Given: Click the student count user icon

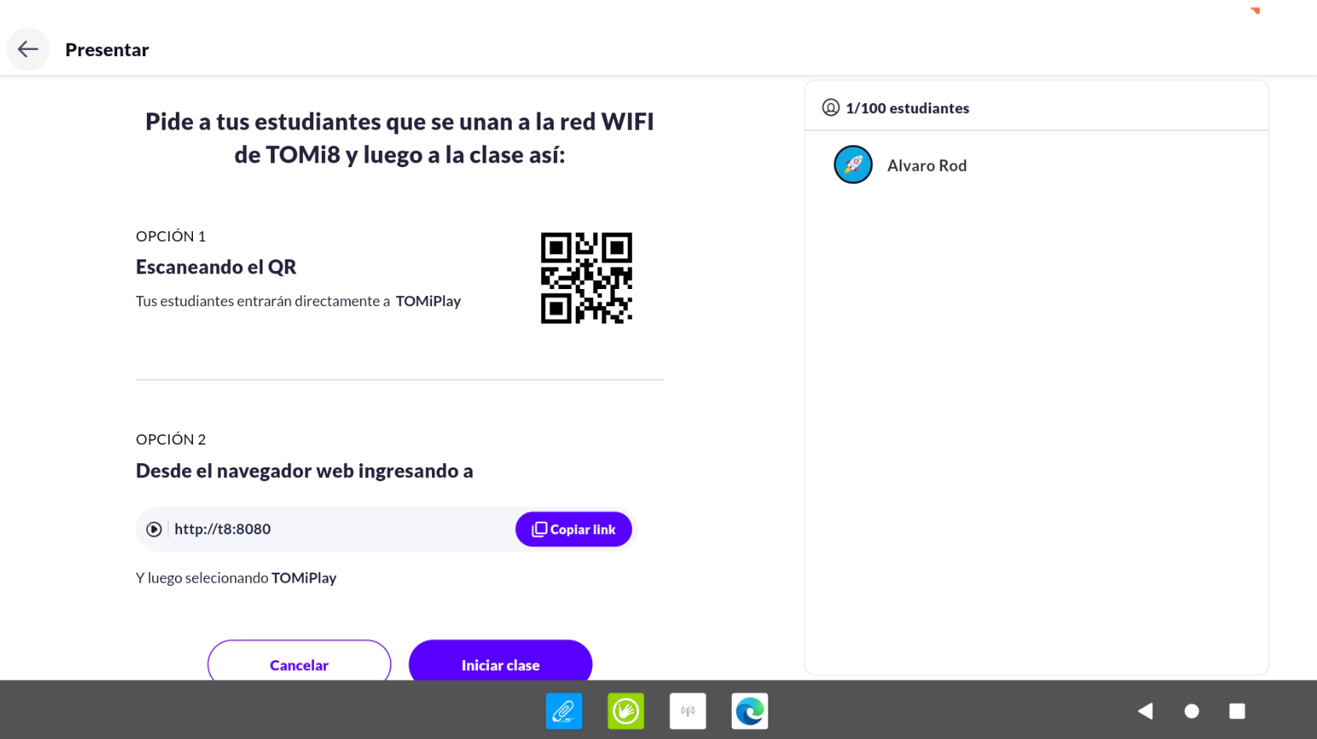Looking at the screenshot, I should 830,108.
